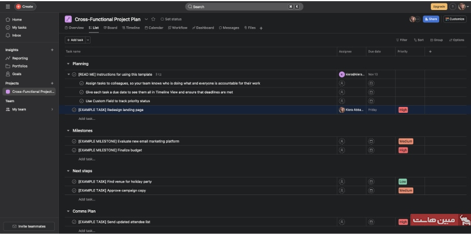Open the Add task dropdown arrow

tap(88, 40)
